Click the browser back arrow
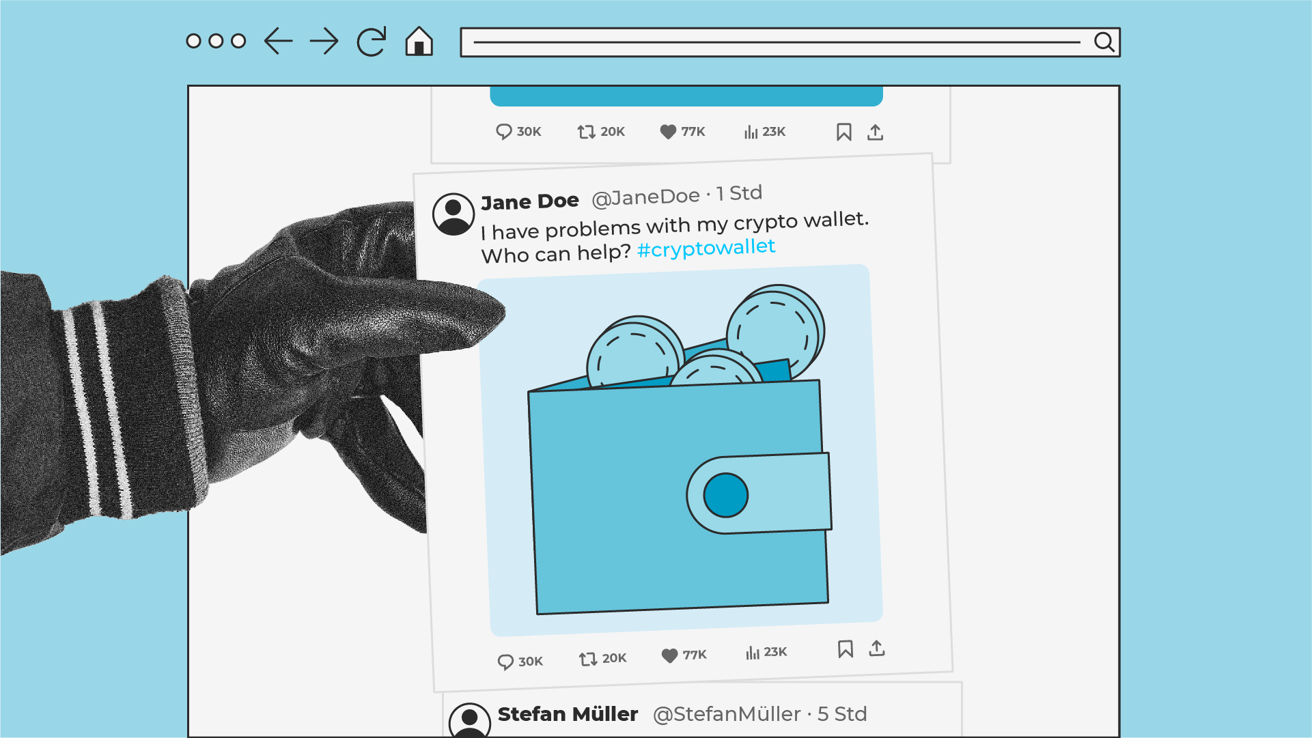This screenshot has height=738, width=1312. click(279, 42)
